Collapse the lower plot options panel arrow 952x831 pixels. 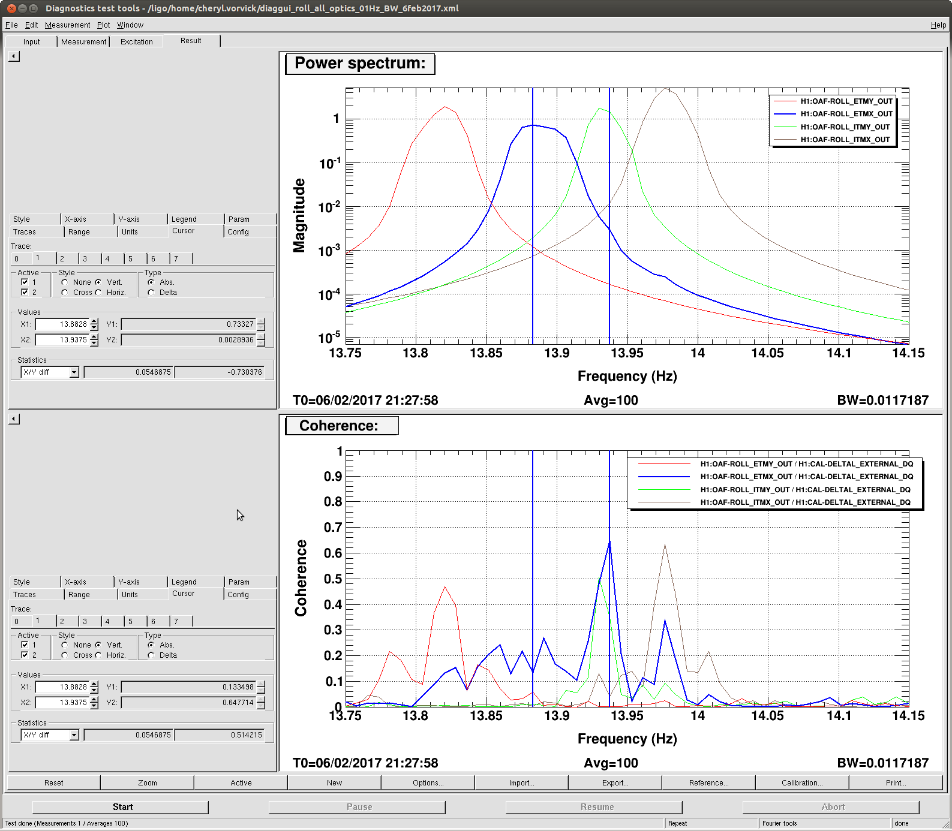pos(14,419)
